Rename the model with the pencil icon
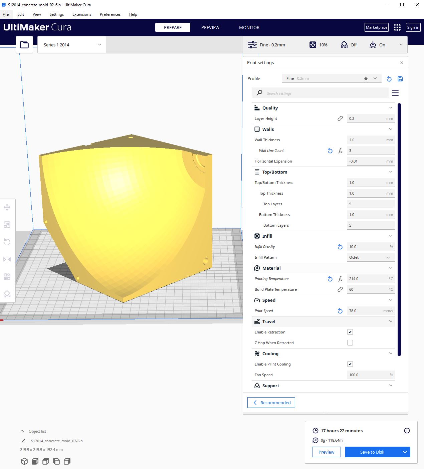 pos(23,441)
